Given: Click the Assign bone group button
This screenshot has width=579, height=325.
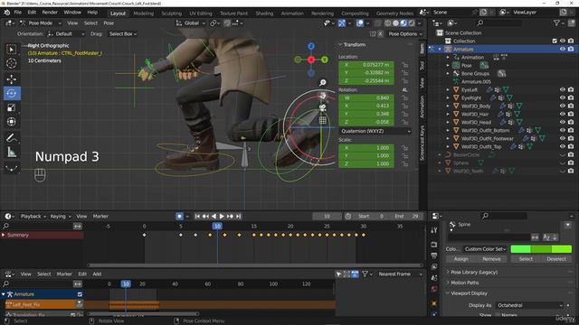Looking at the screenshot, I should pos(460,259).
